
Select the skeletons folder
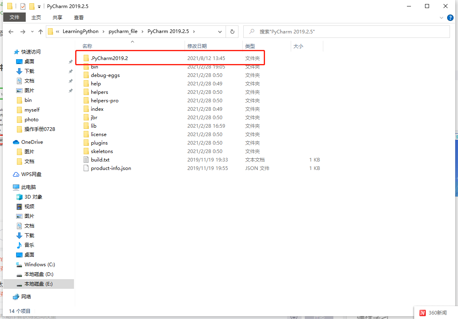pos(102,151)
